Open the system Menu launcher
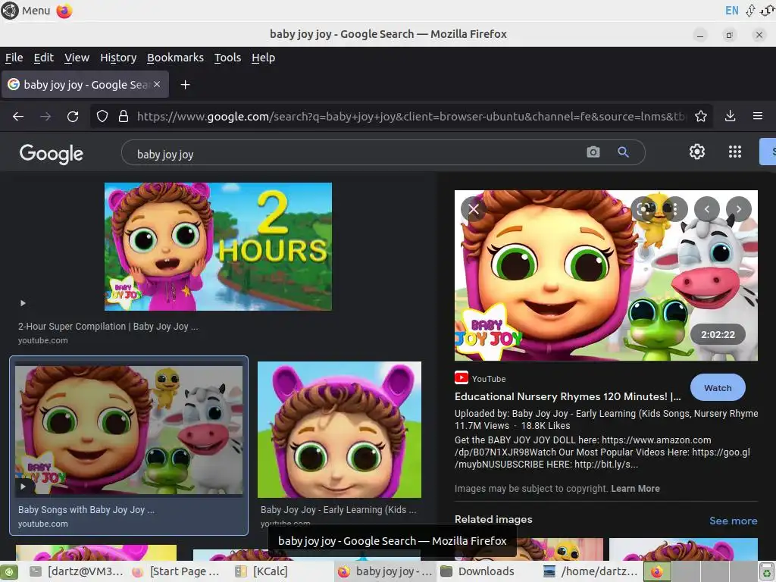Screen dimensions: 776x582 click(x=26, y=11)
